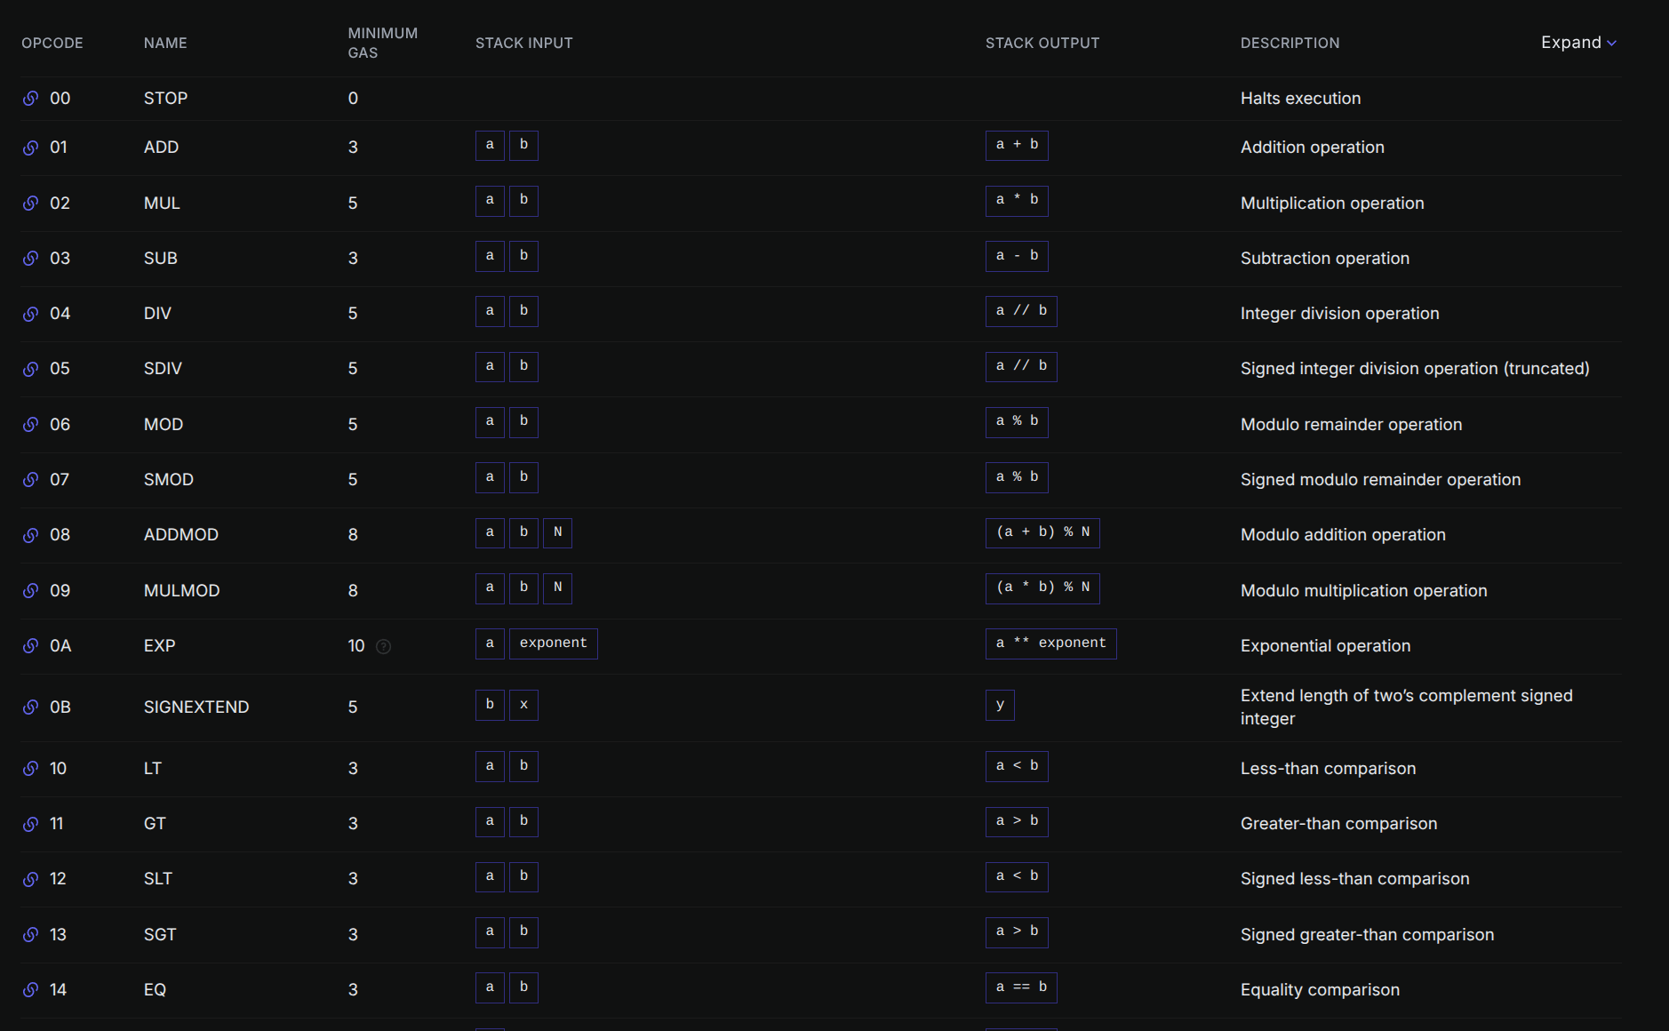The height and width of the screenshot is (1031, 1669).
Task: Click the 'a - b' output chip
Action: [x=1017, y=256]
